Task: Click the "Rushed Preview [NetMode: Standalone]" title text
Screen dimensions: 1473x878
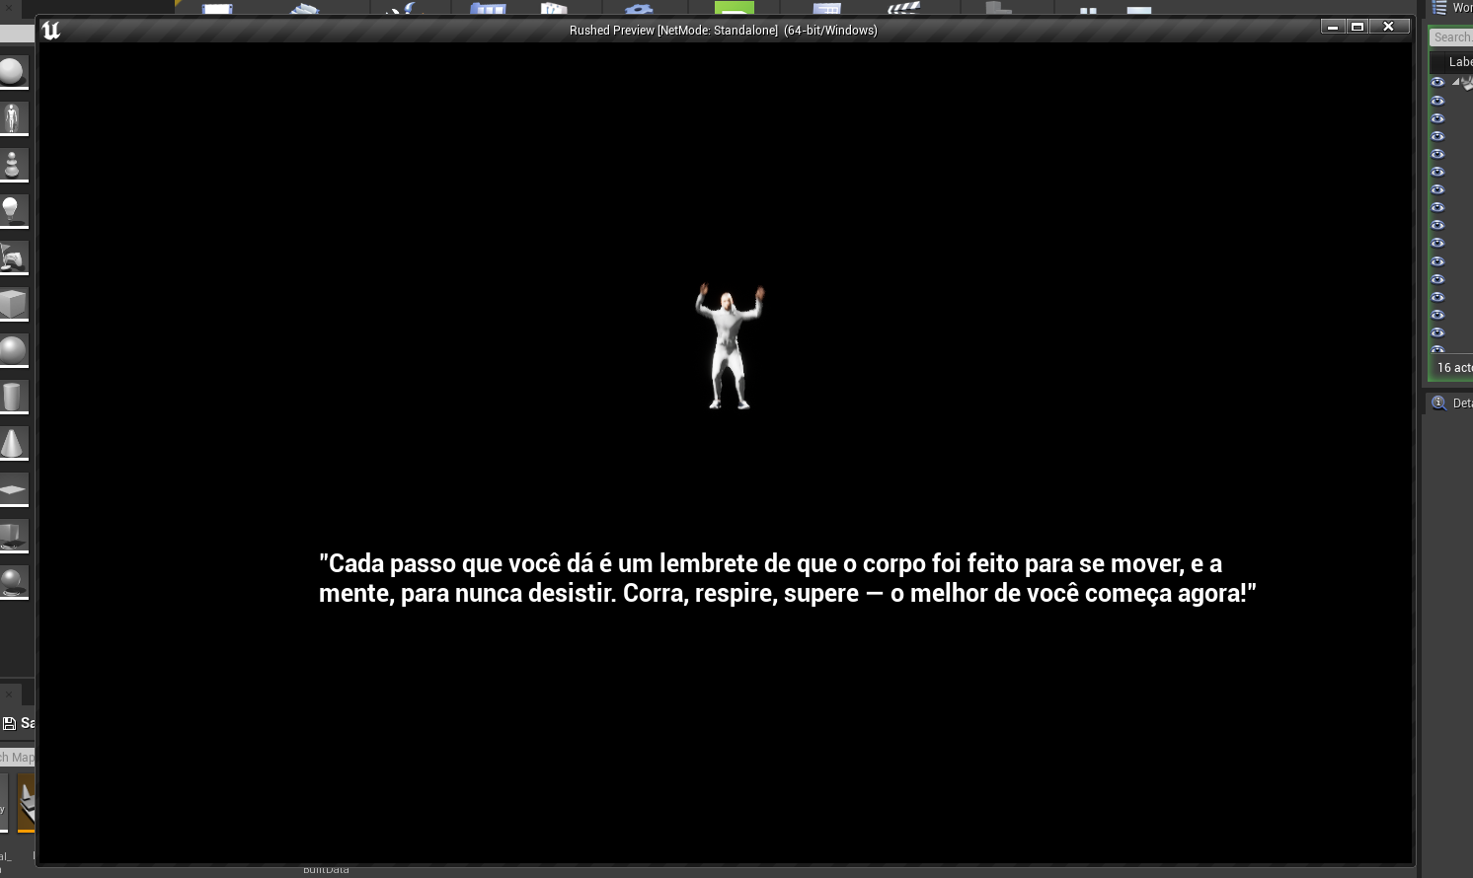Action: pyautogui.click(x=673, y=31)
